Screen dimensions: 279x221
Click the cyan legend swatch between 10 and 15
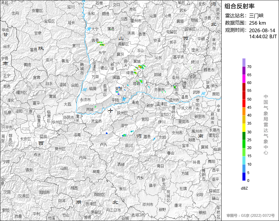(244, 160)
